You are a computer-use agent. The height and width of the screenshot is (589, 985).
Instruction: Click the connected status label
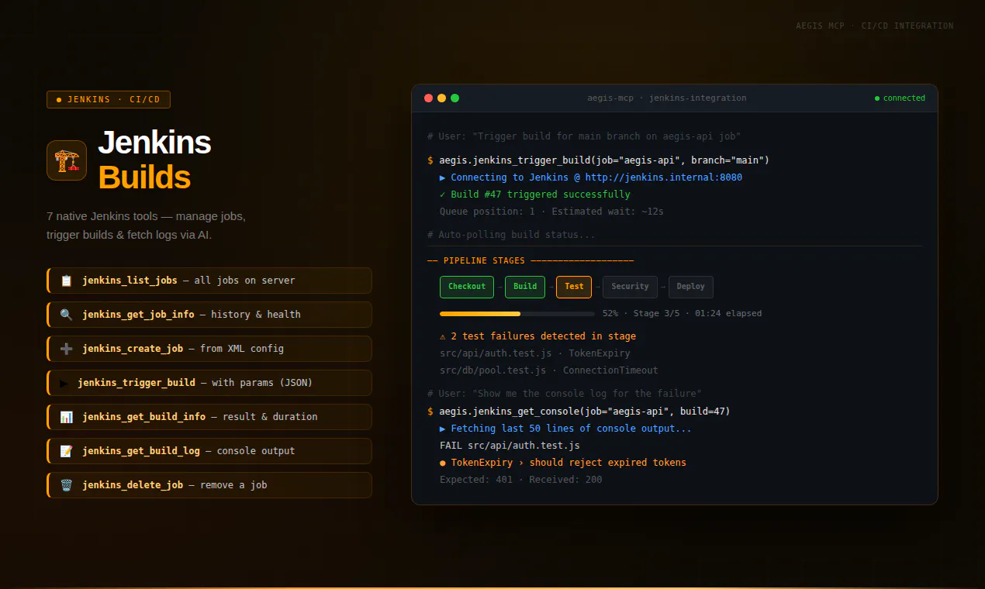point(904,98)
